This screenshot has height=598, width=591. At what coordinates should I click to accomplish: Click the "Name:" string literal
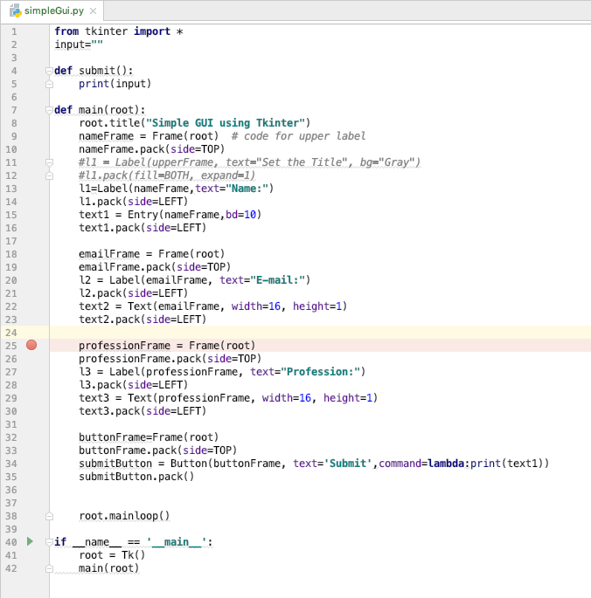247,189
